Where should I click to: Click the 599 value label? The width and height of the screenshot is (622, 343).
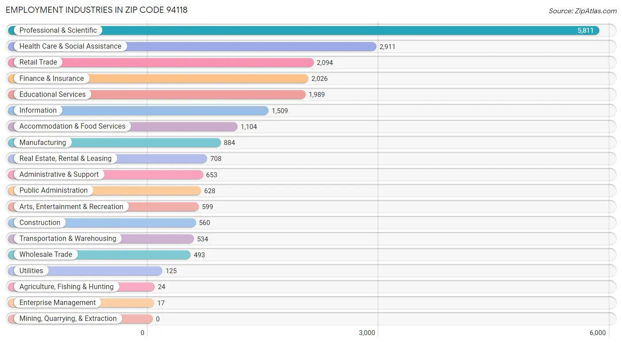click(x=207, y=207)
